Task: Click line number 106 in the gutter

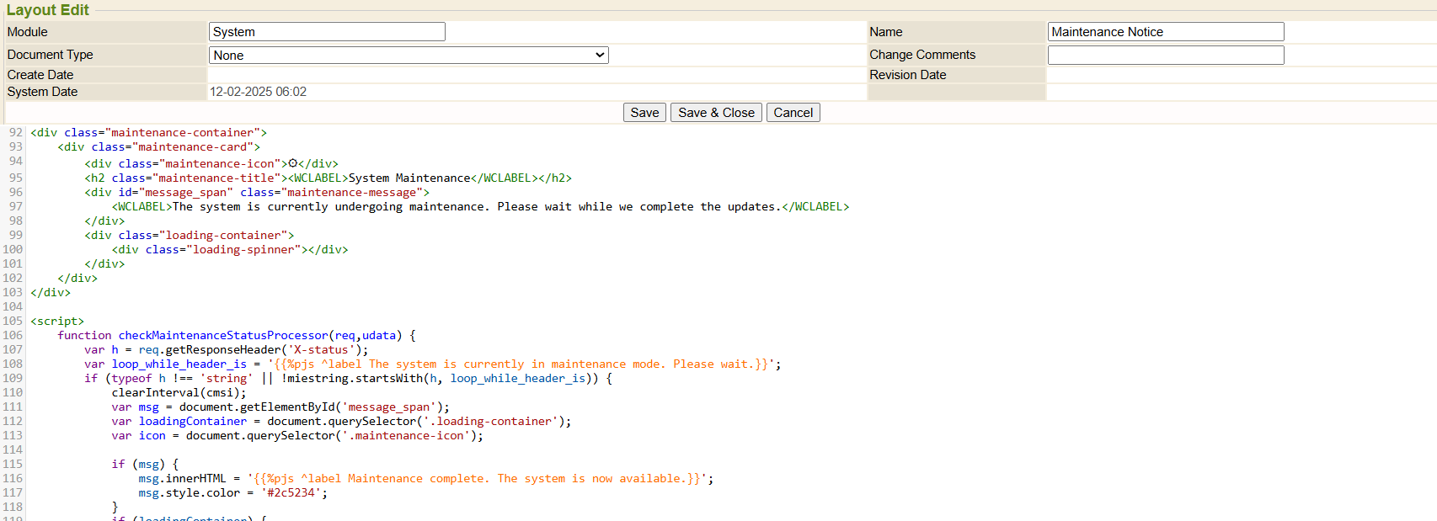Action: tap(13, 336)
